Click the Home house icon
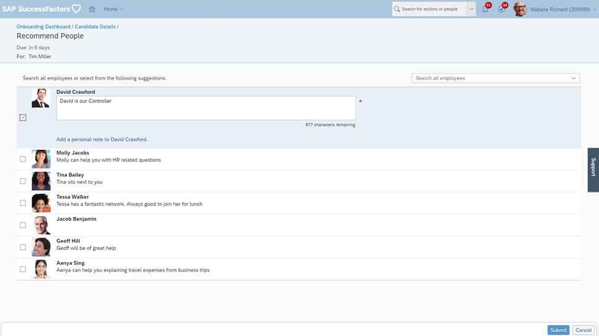 point(93,9)
